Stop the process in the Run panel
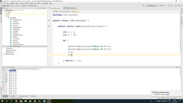 3,72
